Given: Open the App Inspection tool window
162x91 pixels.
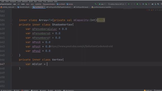Looking at the screenshot, I should pos(69,90).
